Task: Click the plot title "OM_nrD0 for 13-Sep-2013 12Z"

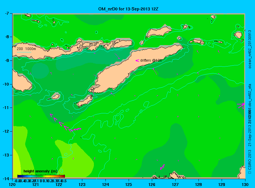Action: 128,9
